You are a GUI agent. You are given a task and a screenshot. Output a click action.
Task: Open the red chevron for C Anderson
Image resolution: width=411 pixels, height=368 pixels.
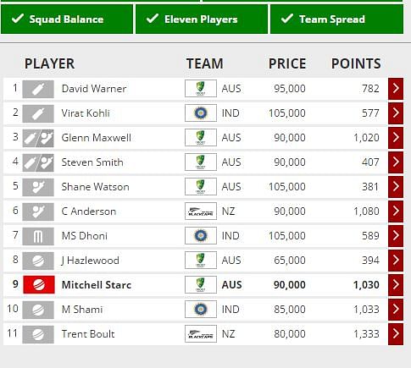point(396,211)
